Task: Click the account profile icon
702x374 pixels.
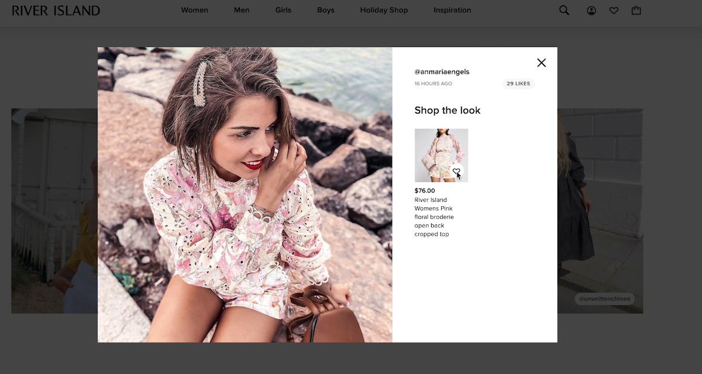Action: coord(591,11)
